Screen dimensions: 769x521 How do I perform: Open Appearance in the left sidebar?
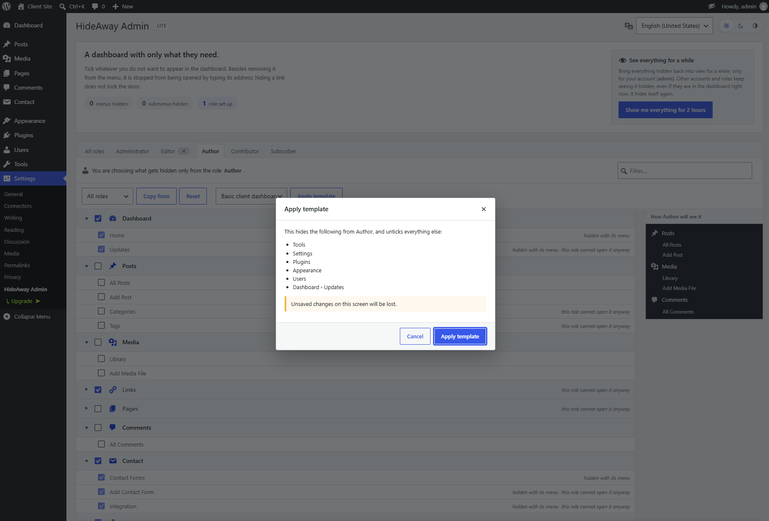29,121
